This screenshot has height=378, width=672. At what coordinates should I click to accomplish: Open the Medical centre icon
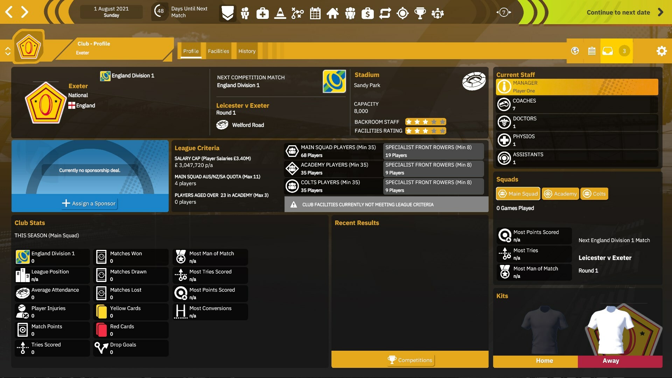click(262, 13)
